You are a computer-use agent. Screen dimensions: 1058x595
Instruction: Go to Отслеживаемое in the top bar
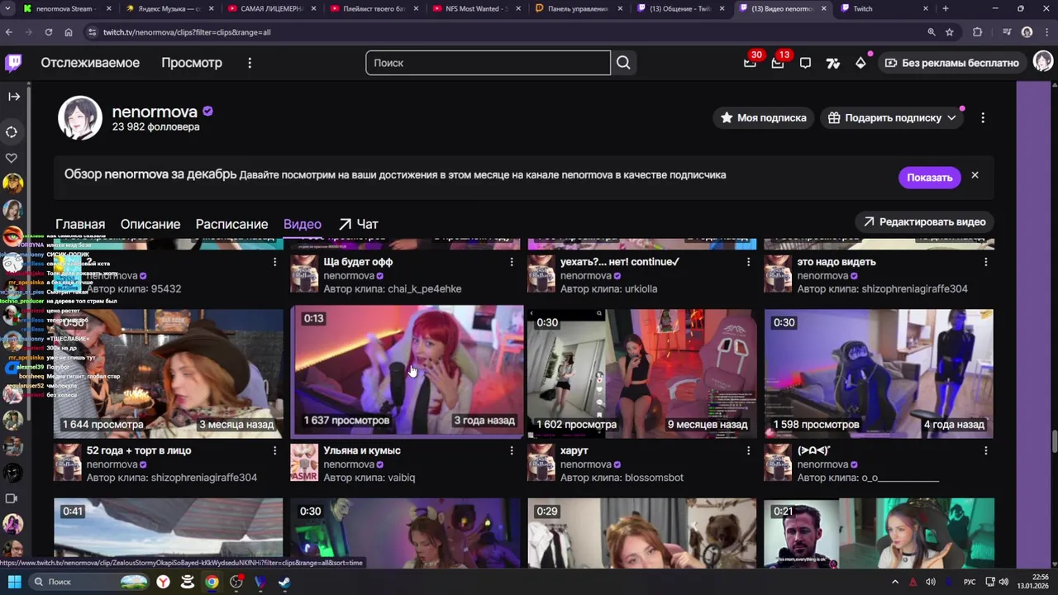pos(90,63)
